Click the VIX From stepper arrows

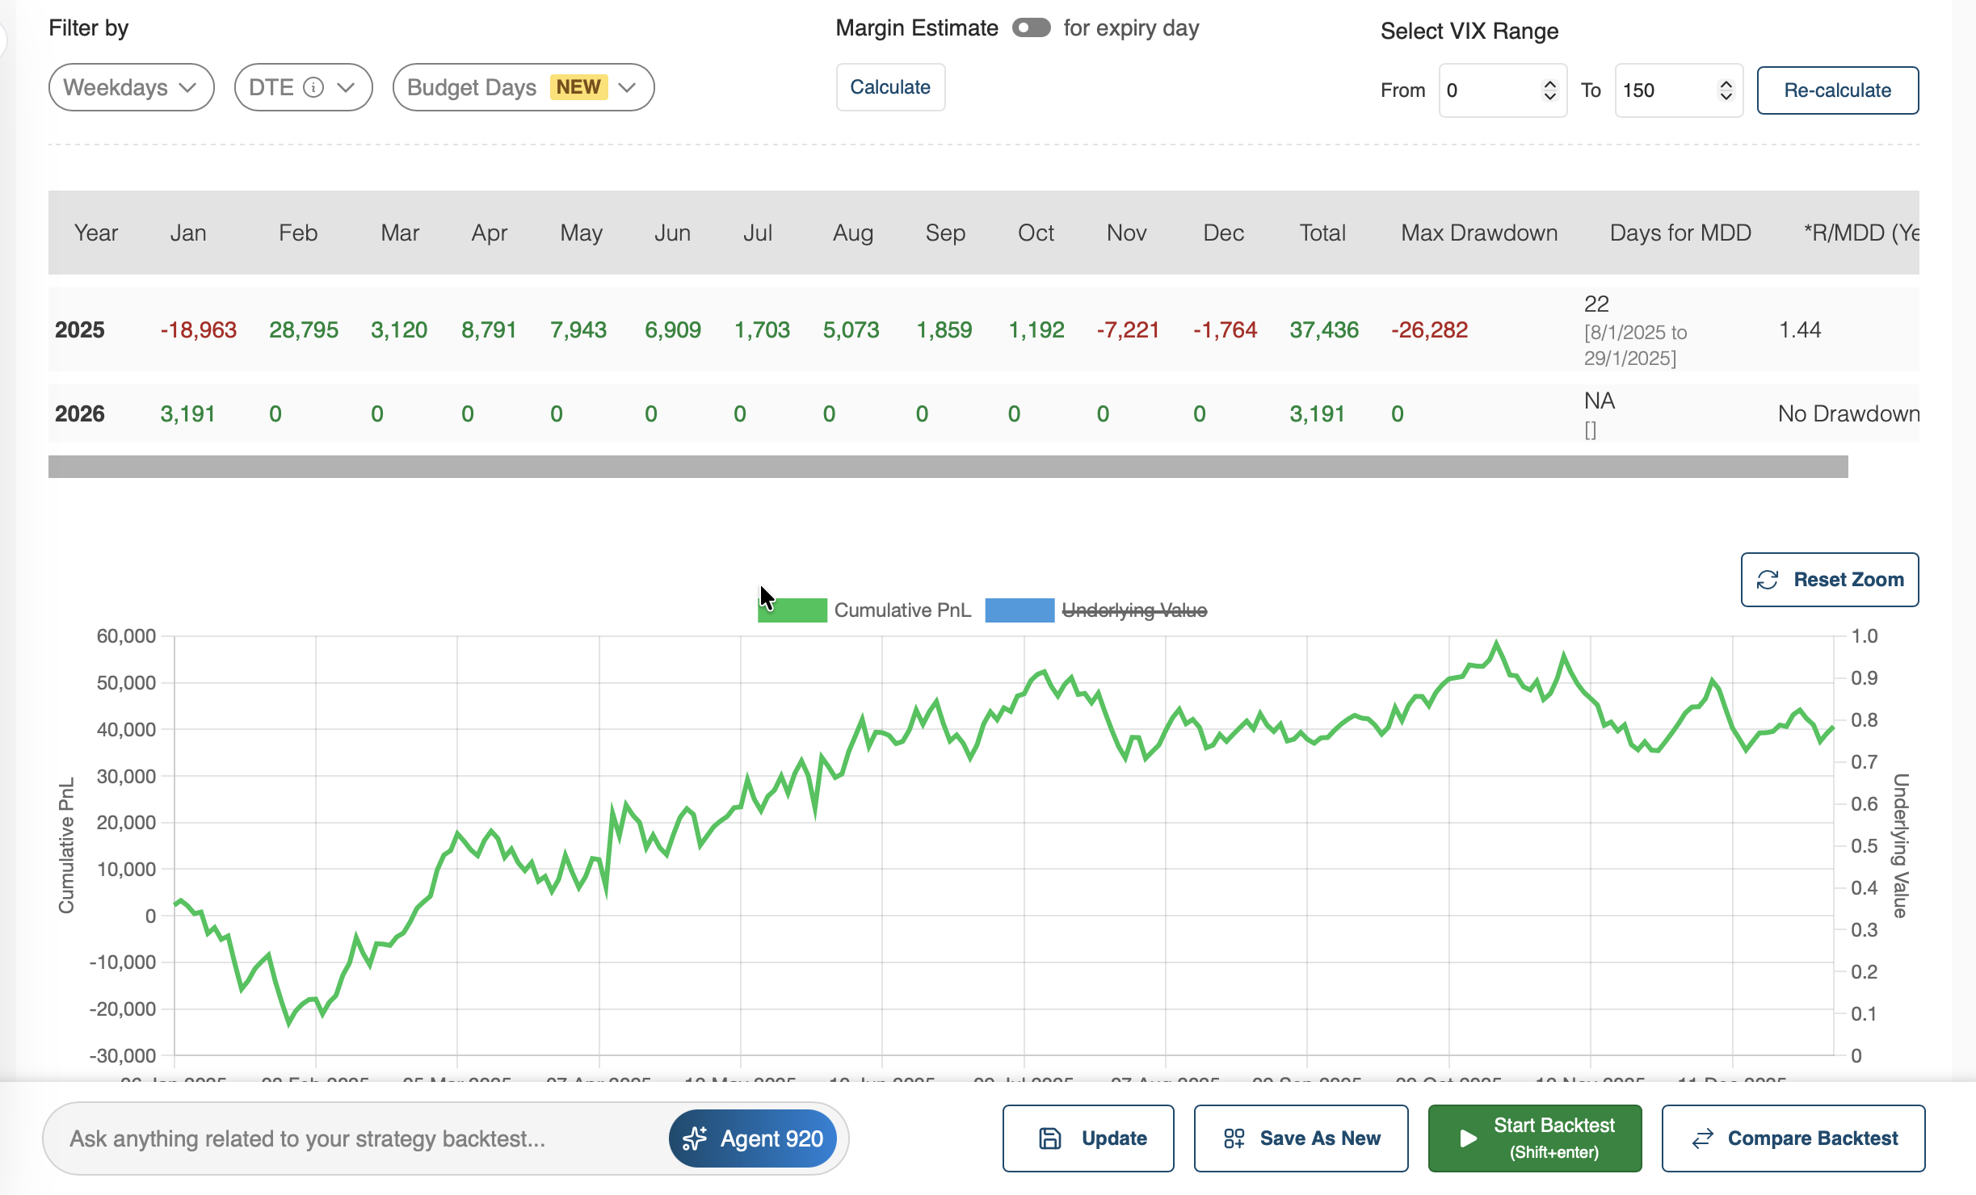coord(1549,90)
